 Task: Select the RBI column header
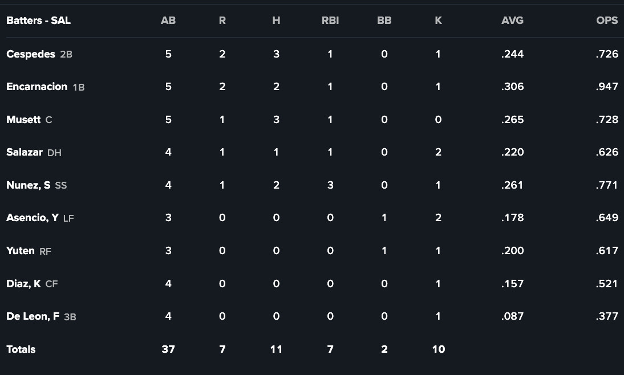tap(330, 21)
